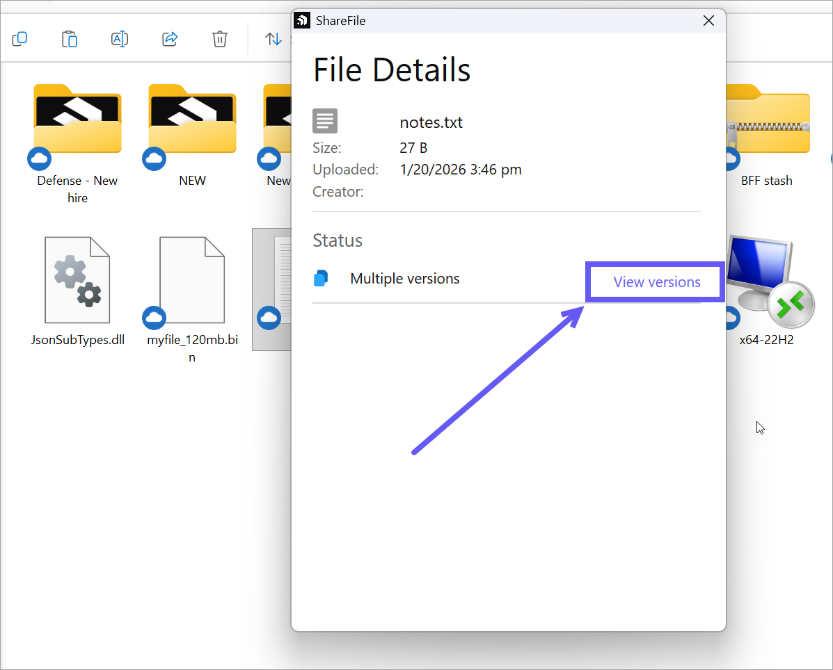The height and width of the screenshot is (670, 833).
Task: Close the ShareFile File Details dialog
Action: (708, 21)
